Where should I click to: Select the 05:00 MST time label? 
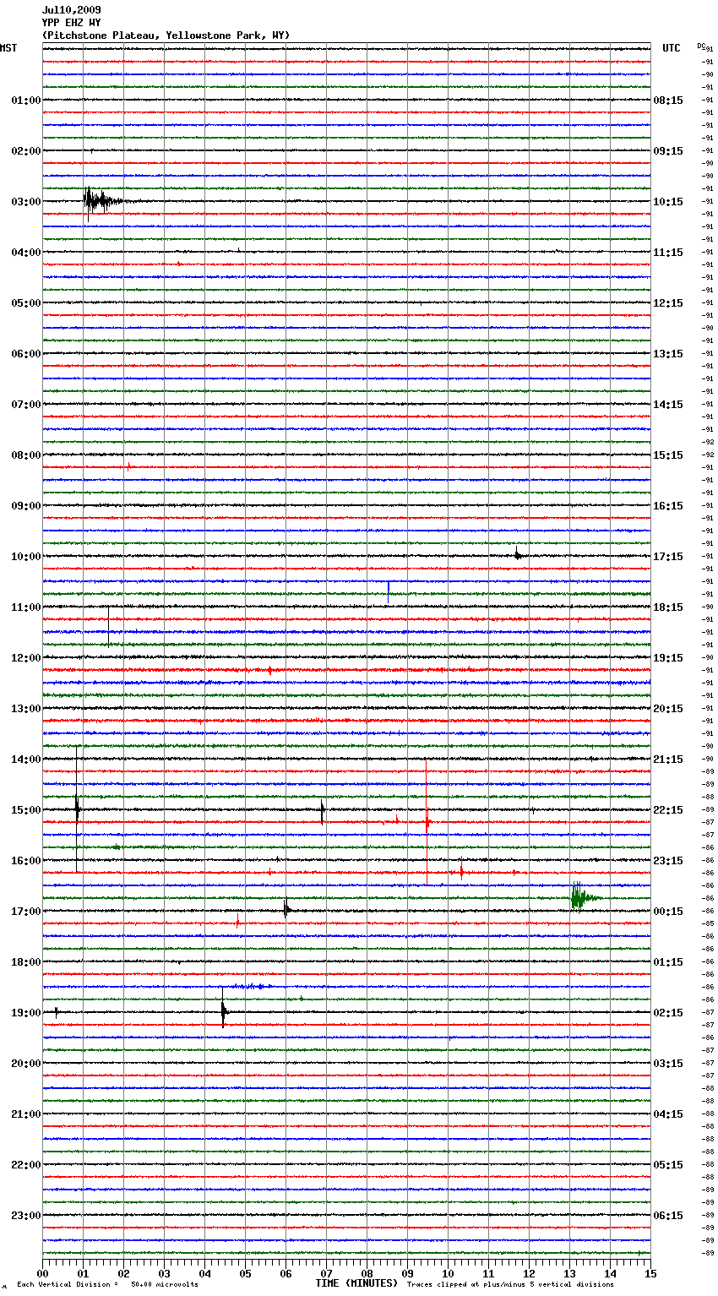[x=26, y=303]
